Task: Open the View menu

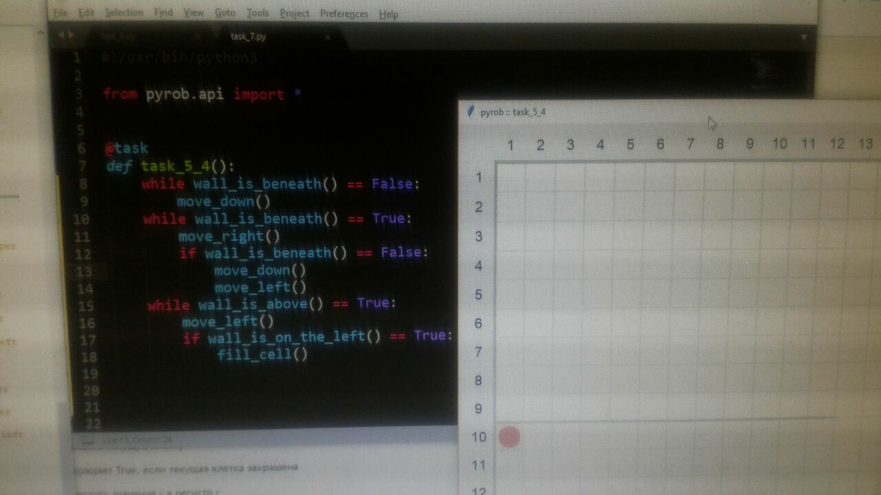Action: coord(194,13)
